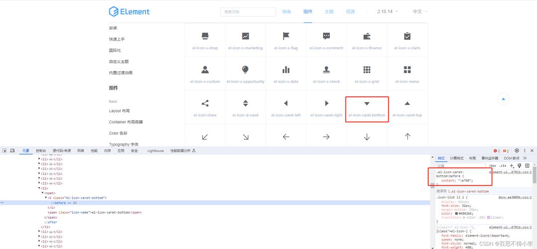Image resolution: width=537 pixels, height=249 pixels.
Task: Pick the el-icon-menu icon
Action: (407, 70)
